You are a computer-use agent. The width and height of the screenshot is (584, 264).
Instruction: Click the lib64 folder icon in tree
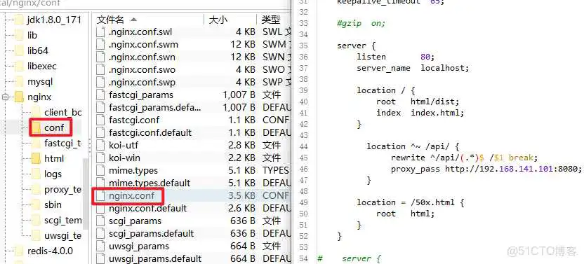[19, 50]
